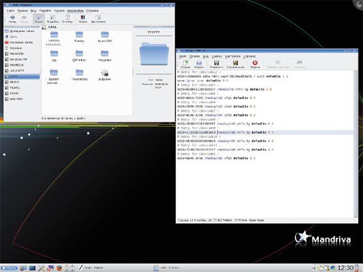Click the New document icon in KWrite
Viewport: 363px width, 272px height.
[x=185, y=63]
